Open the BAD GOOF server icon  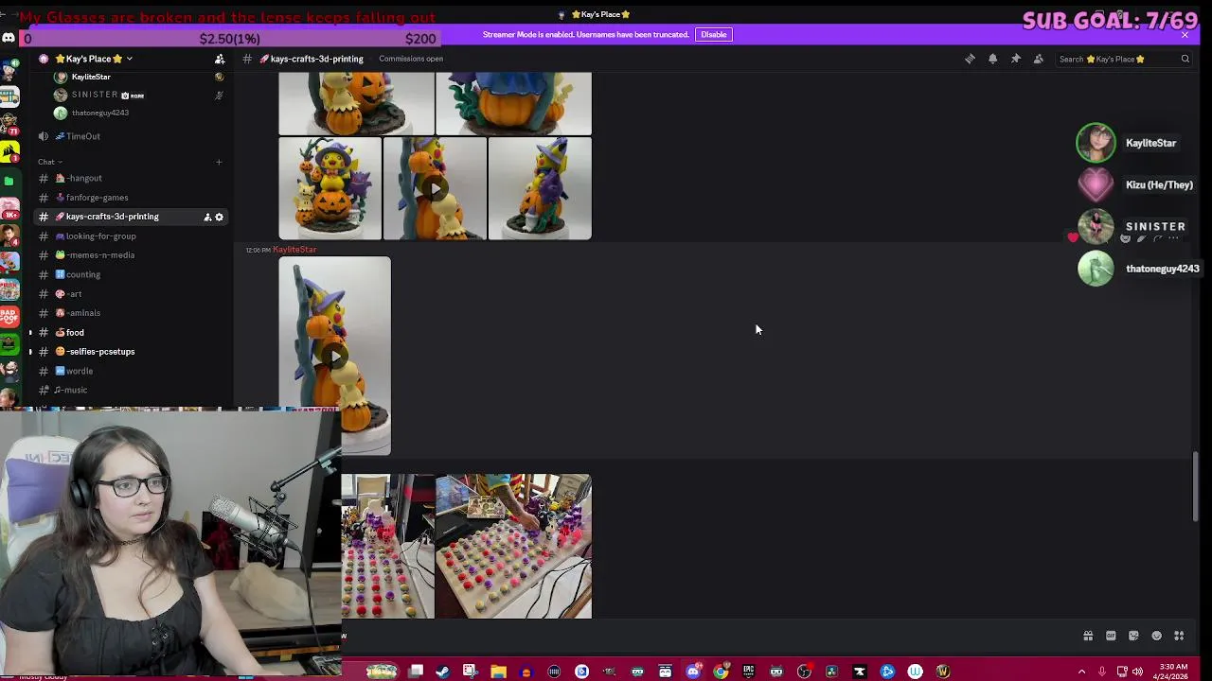(x=9, y=317)
